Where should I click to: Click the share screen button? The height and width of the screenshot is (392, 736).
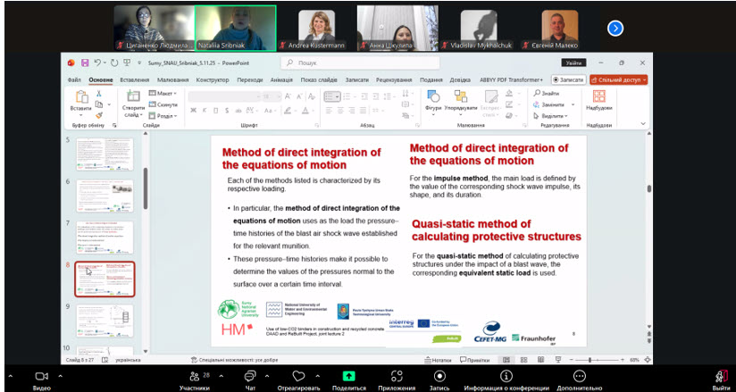348,378
